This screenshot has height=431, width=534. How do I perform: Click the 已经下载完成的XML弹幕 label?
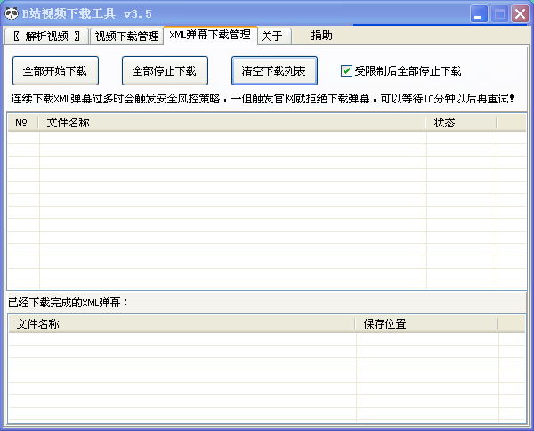69,302
